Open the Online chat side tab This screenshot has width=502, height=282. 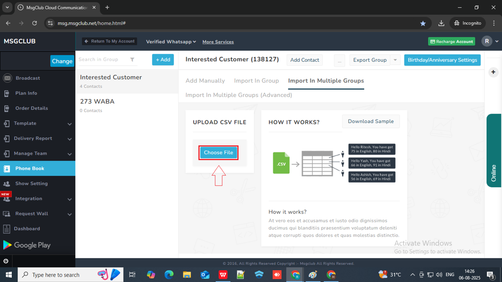pos(494,151)
